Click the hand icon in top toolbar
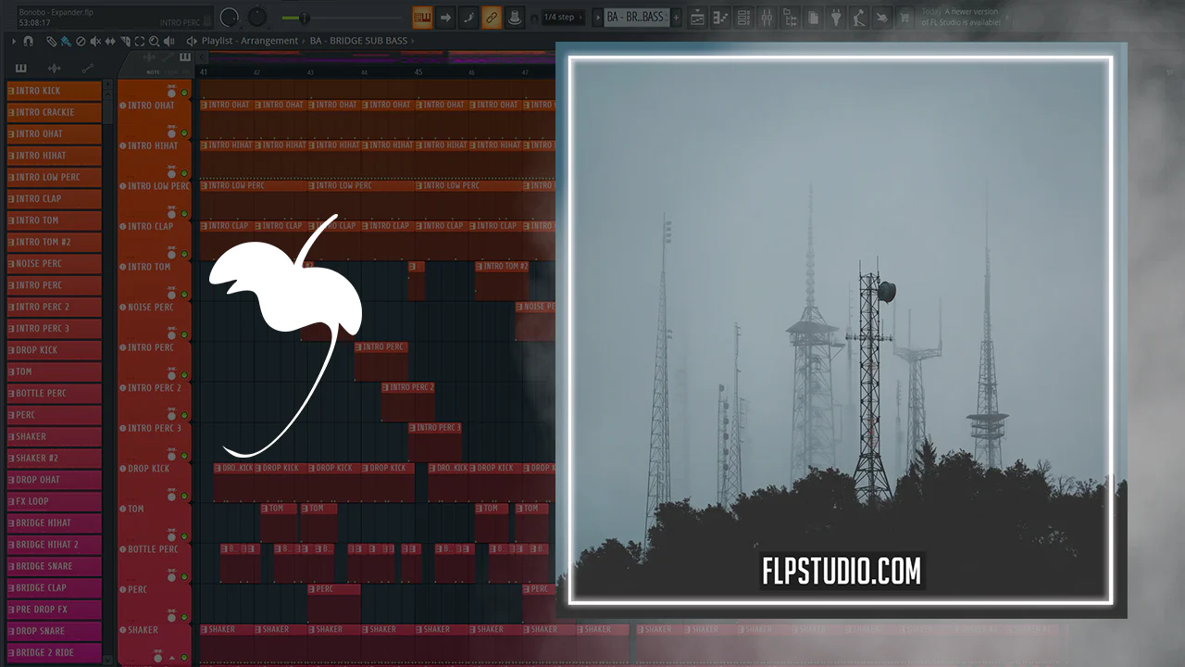The width and height of the screenshot is (1185, 667). pos(882,17)
